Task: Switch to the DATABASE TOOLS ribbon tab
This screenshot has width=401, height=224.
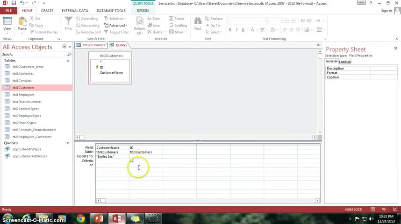Action: click(x=111, y=11)
